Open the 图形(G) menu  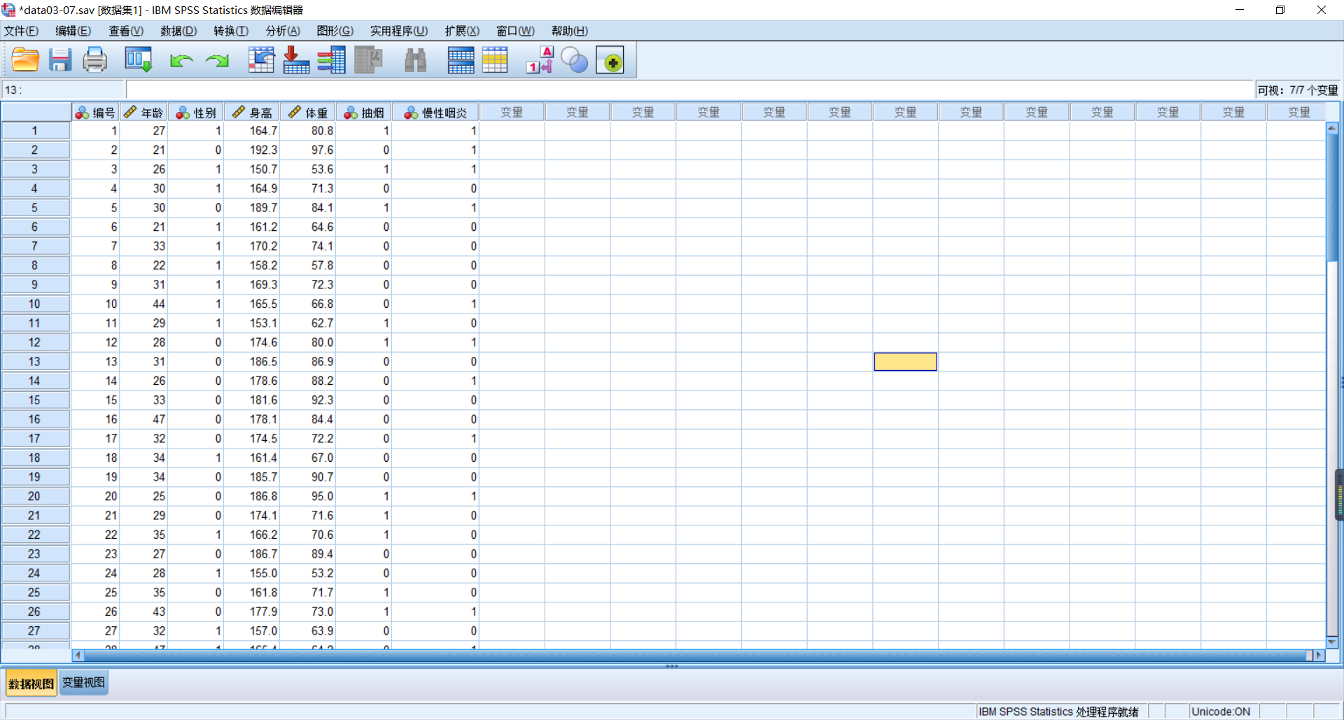(x=335, y=31)
